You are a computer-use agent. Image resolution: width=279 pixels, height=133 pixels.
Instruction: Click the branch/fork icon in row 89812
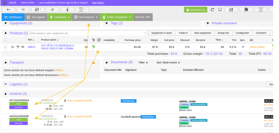(x=18, y=47)
